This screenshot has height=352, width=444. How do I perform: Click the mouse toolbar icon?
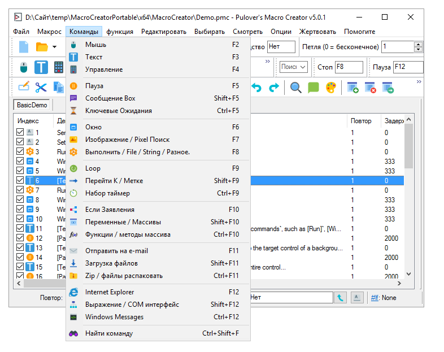point(24,67)
